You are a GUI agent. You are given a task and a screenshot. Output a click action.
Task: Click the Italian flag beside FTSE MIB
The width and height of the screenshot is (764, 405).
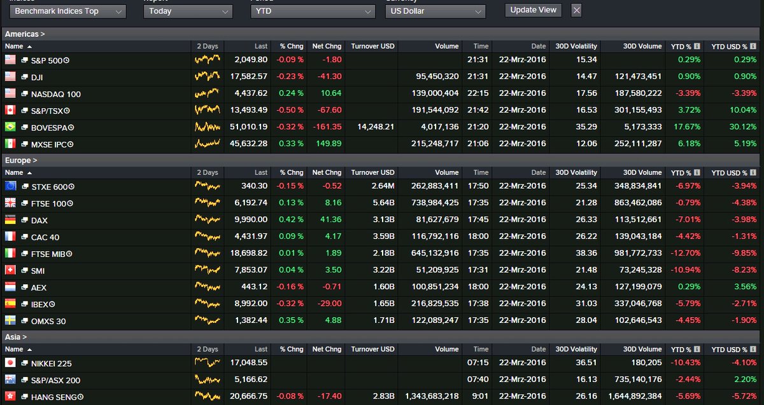(10, 254)
